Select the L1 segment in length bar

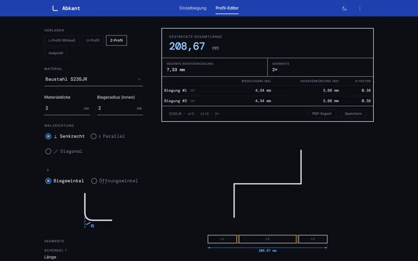pos(222,239)
